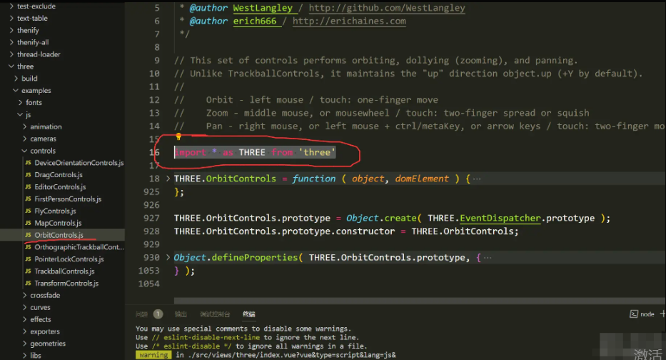Viewport: 666px width, 360px height.
Task: Click JS icon beside DragControls.js
Action: (28, 175)
